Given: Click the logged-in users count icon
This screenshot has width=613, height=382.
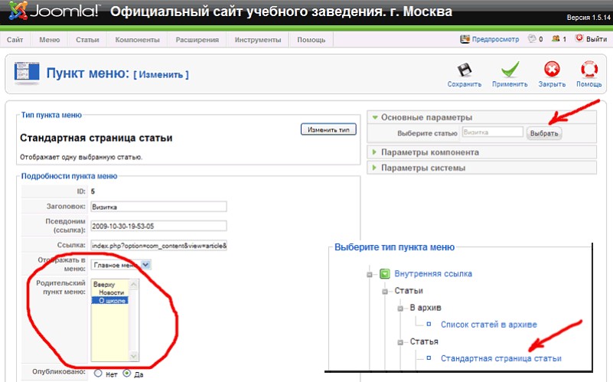Looking at the screenshot, I should point(556,39).
